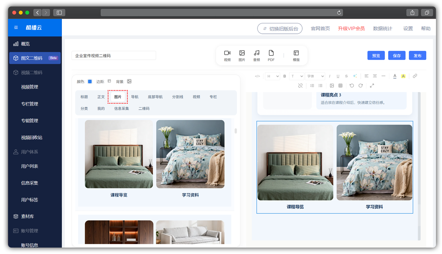Switch to the 底部导航 tab
442x254 pixels.
155,97
